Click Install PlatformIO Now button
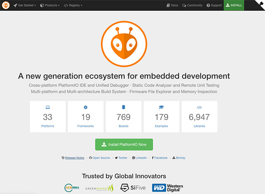 (124, 144)
